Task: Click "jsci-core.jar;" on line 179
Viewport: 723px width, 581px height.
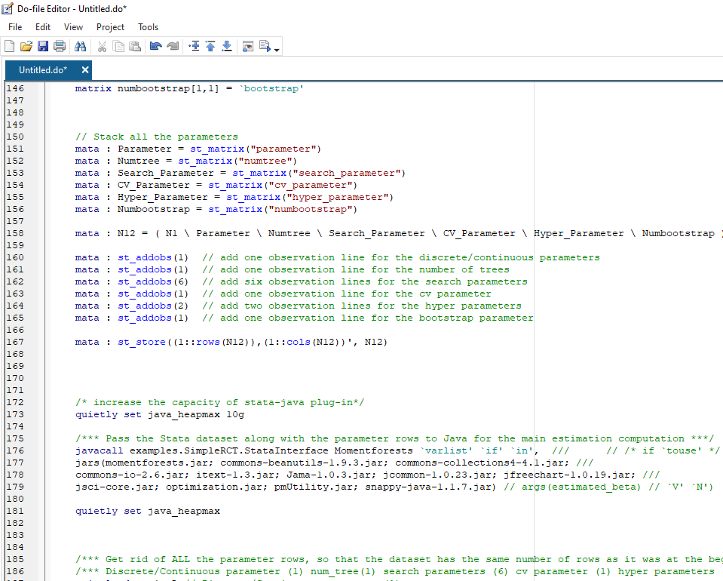Action: pos(118,487)
